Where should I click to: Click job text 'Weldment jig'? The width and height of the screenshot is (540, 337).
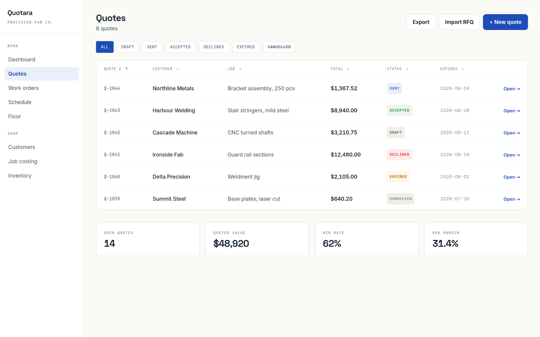point(244,177)
